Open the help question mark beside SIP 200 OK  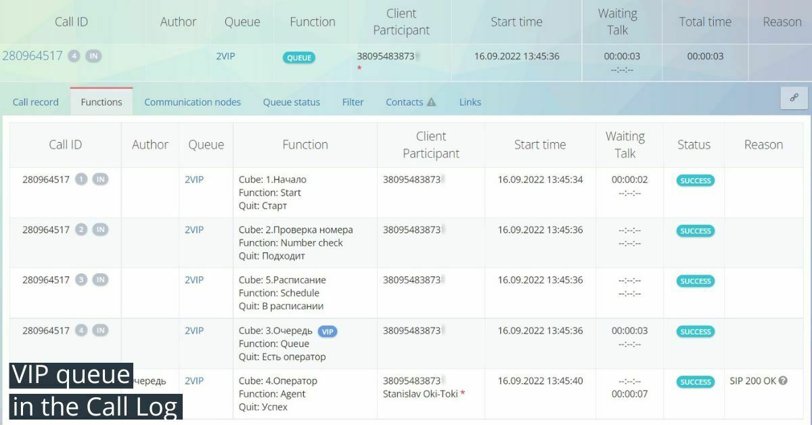tap(784, 381)
